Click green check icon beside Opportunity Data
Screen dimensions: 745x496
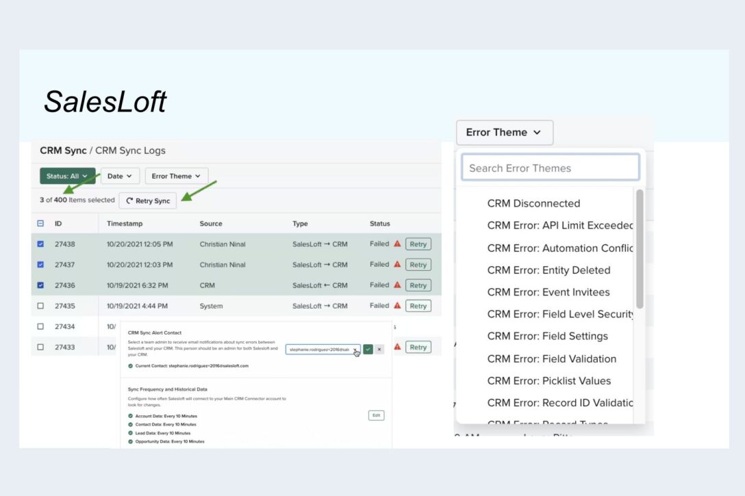(130, 441)
